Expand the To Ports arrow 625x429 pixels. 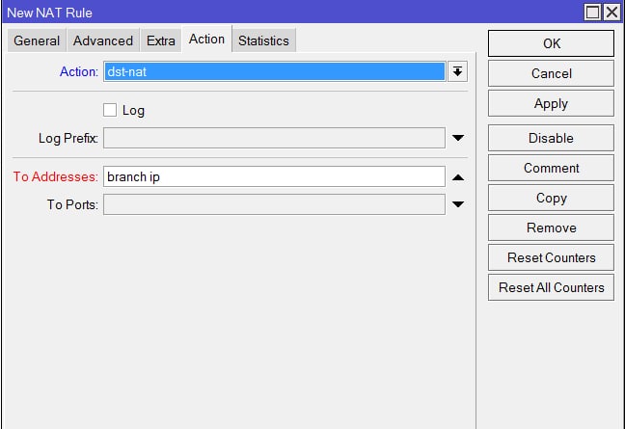pyautogui.click(x=458, y=204)
